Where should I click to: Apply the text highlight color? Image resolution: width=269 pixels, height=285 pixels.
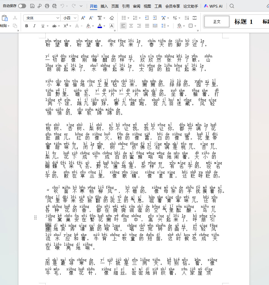click(88, 26)
